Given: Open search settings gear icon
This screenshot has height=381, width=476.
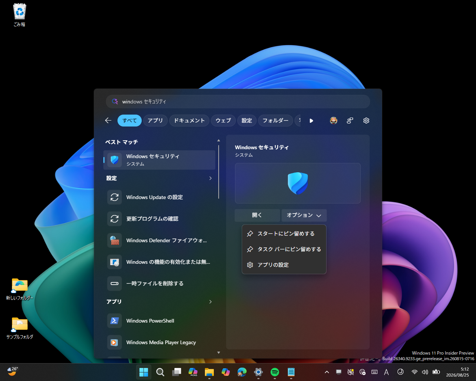Looking at the screenshot, I should [x=366, y=121].
